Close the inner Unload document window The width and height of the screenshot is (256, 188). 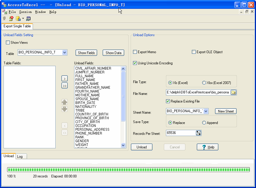(x=252, y=11)
